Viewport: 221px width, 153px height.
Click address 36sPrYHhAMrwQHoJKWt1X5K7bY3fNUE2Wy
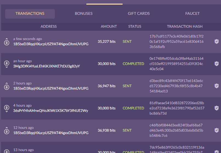click(51, 110)
